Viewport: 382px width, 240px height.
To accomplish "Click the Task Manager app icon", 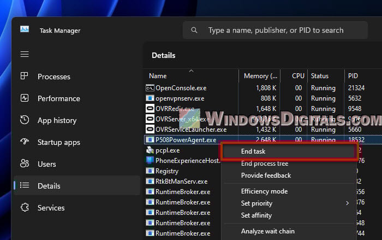I will click(x=25, y=30).
